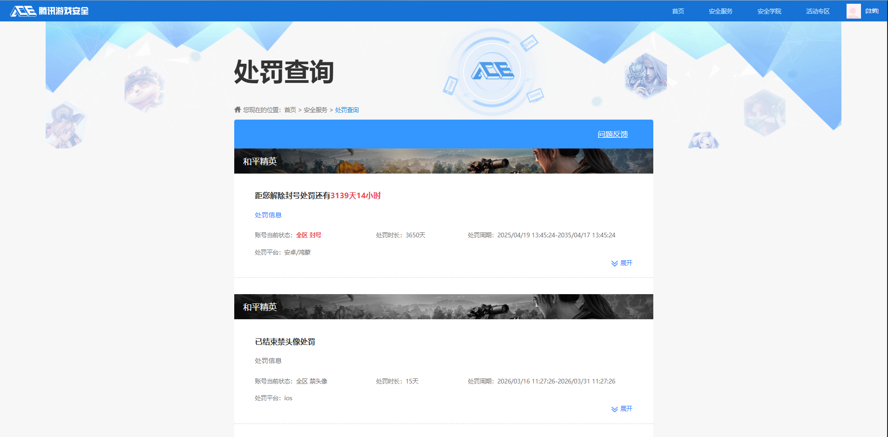The height and width of the screenshot is (437, 888).
Task: Open the 安全服务 nav menu
Action: [x=720, y=11]
